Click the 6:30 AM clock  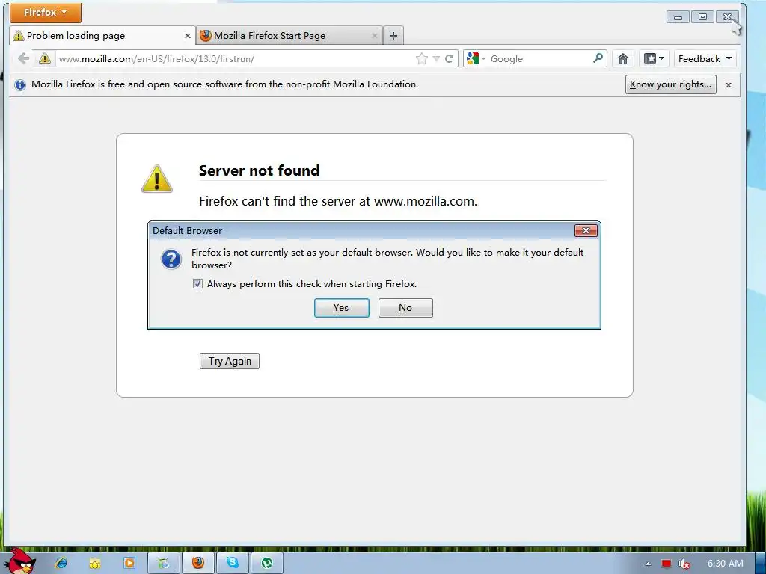[726, 564]
